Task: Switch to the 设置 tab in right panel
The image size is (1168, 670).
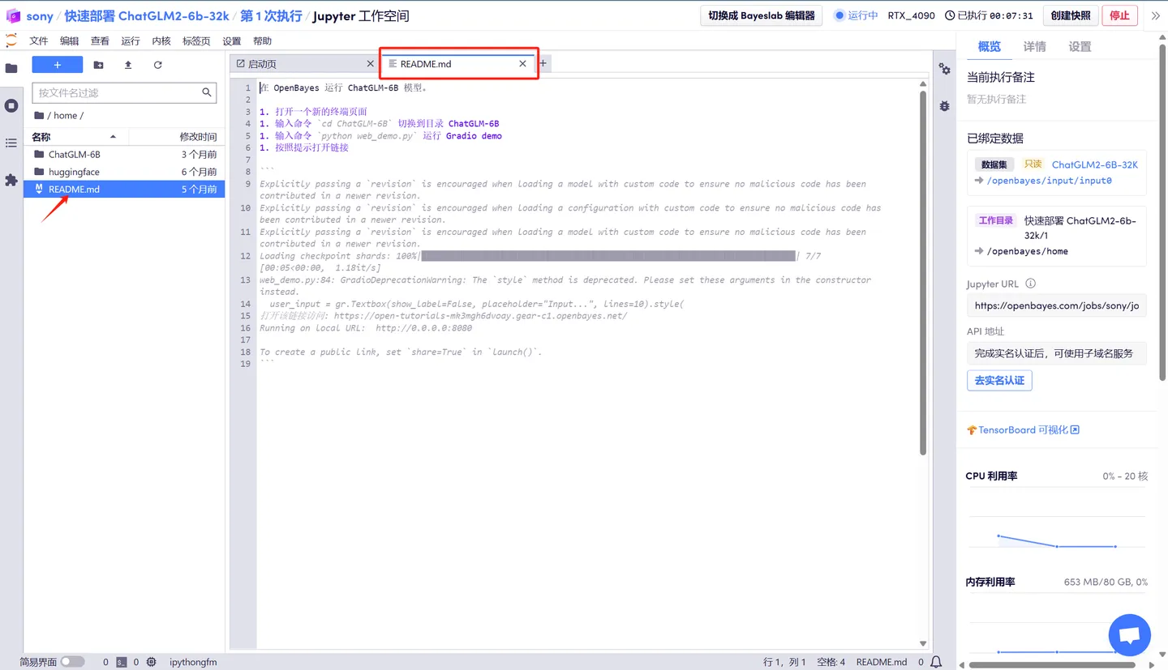Action: click(1080, 47)
